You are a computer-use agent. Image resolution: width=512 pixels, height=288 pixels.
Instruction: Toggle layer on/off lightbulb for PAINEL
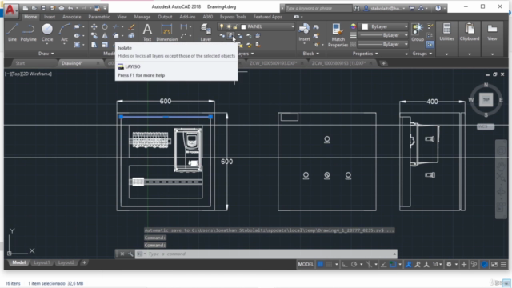[222, 26]
